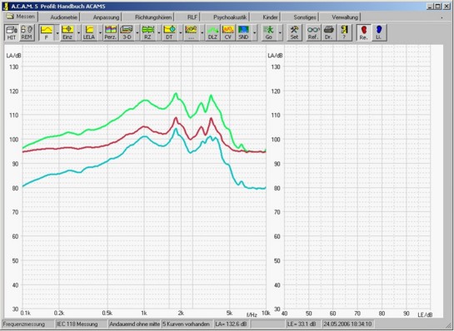Open the CV measurement icon
Image resolution: width=454 pixels, height=331 pixels.
[228, 32]
